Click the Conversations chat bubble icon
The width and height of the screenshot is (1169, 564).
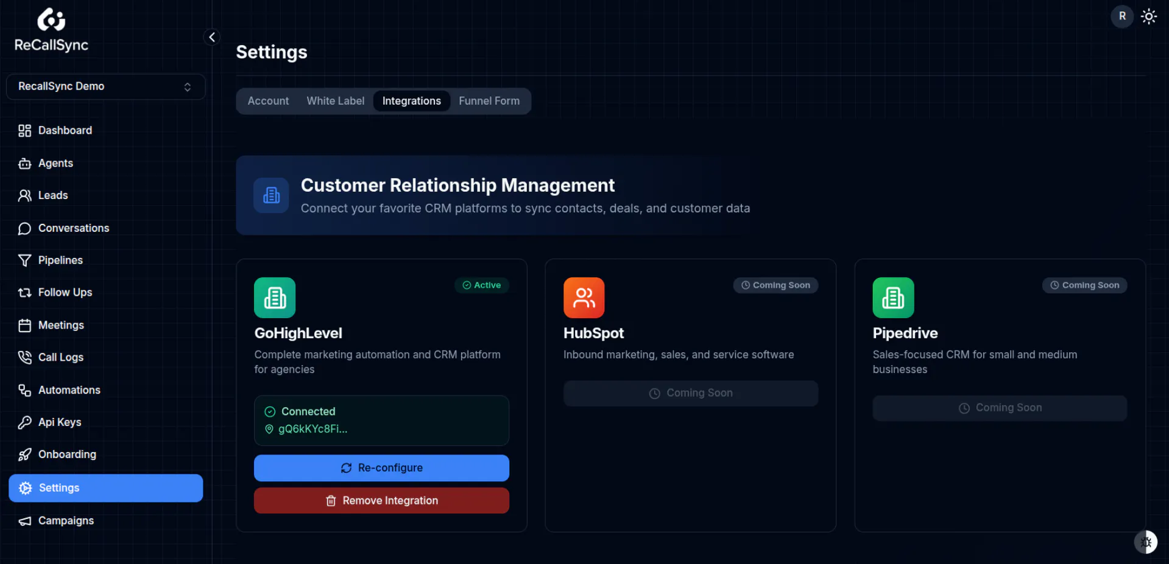(24, 228)
